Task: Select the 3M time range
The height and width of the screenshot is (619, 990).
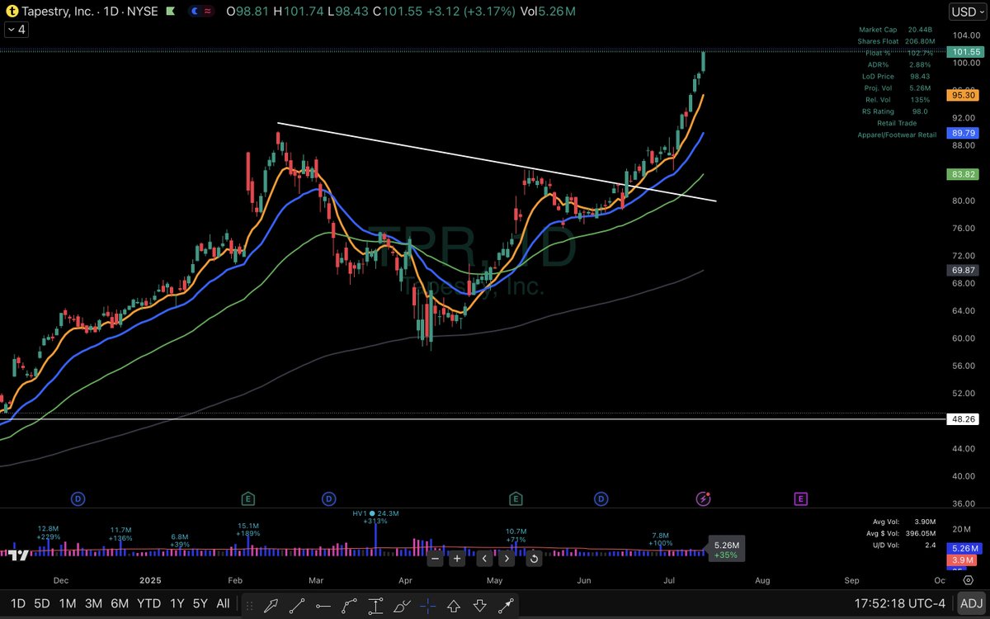Action: point(93,603)
